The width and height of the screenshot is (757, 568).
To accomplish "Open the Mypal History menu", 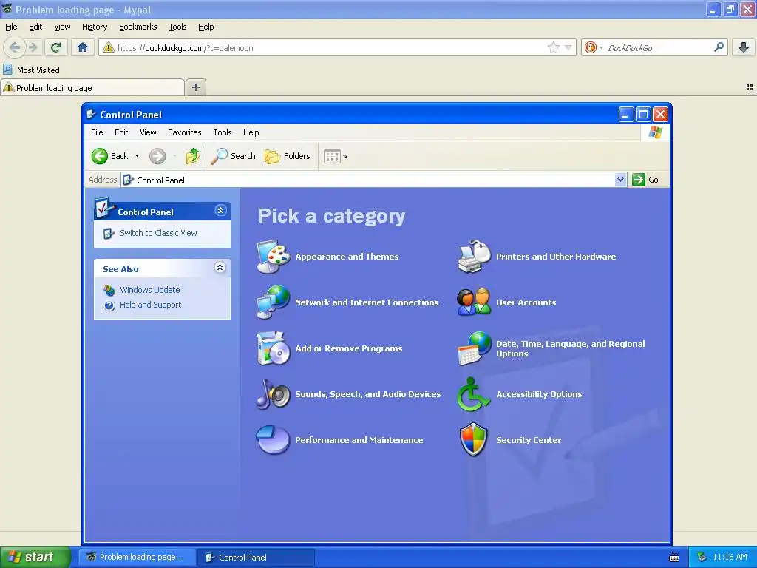I will point(95,27).
